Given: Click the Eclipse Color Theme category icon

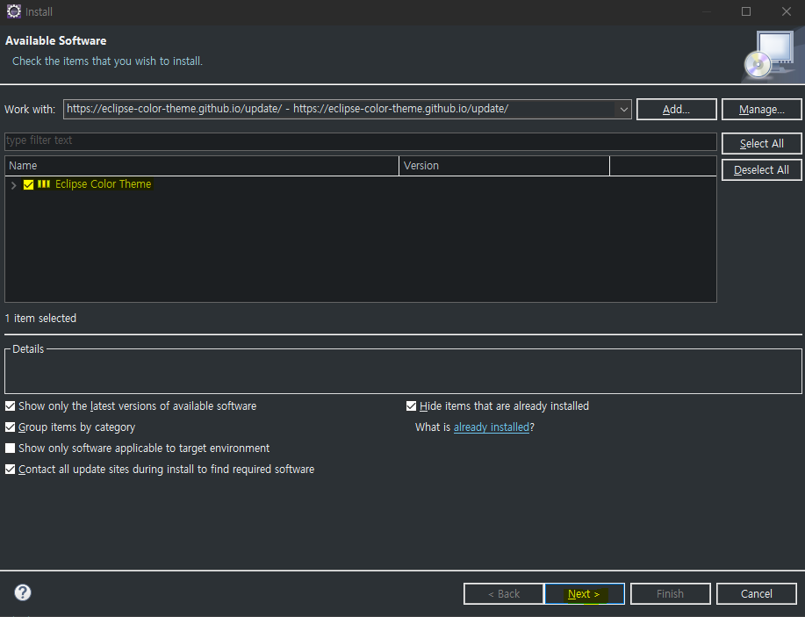Looking at the screenshot, I should 44,183.
